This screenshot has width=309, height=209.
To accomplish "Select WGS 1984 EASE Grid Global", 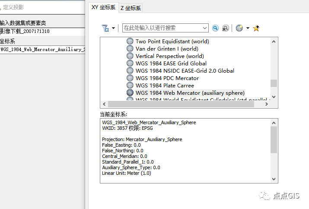I will 171,63.
